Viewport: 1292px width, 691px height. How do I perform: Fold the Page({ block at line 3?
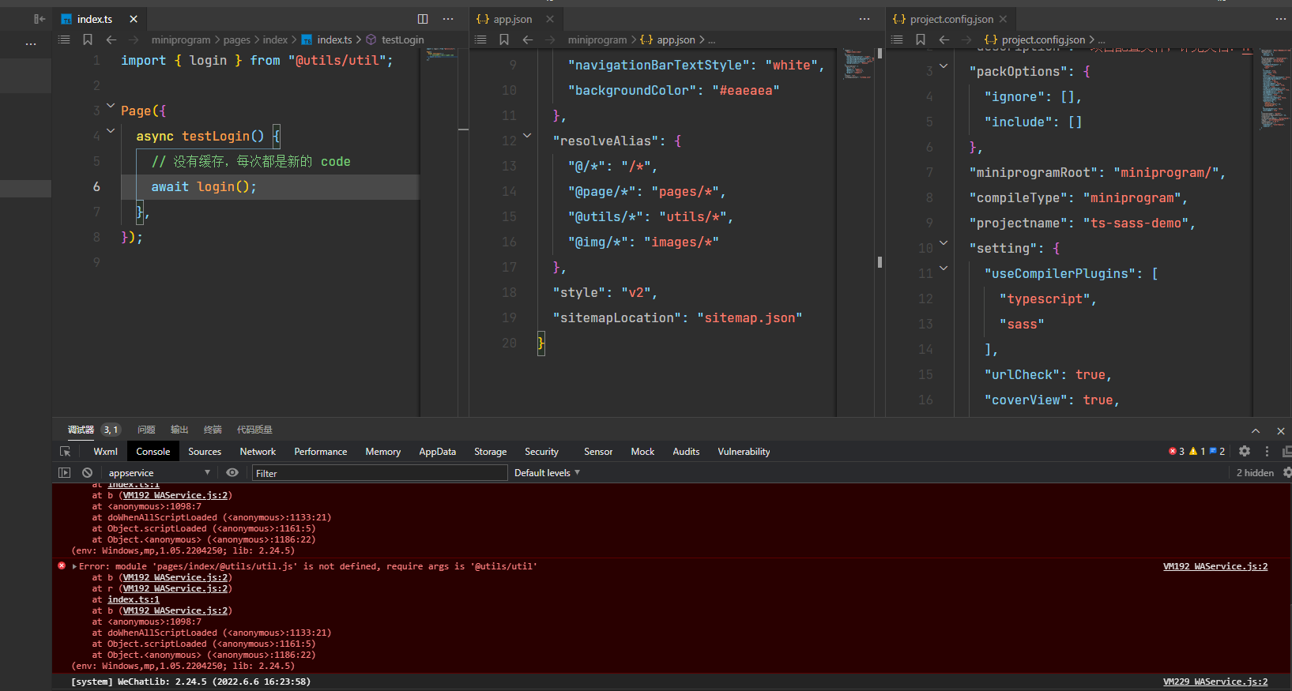tap(111, 105)
